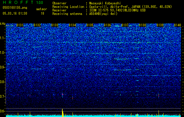
Task: Click the 0139 time marker
Action: pos(160,25)
